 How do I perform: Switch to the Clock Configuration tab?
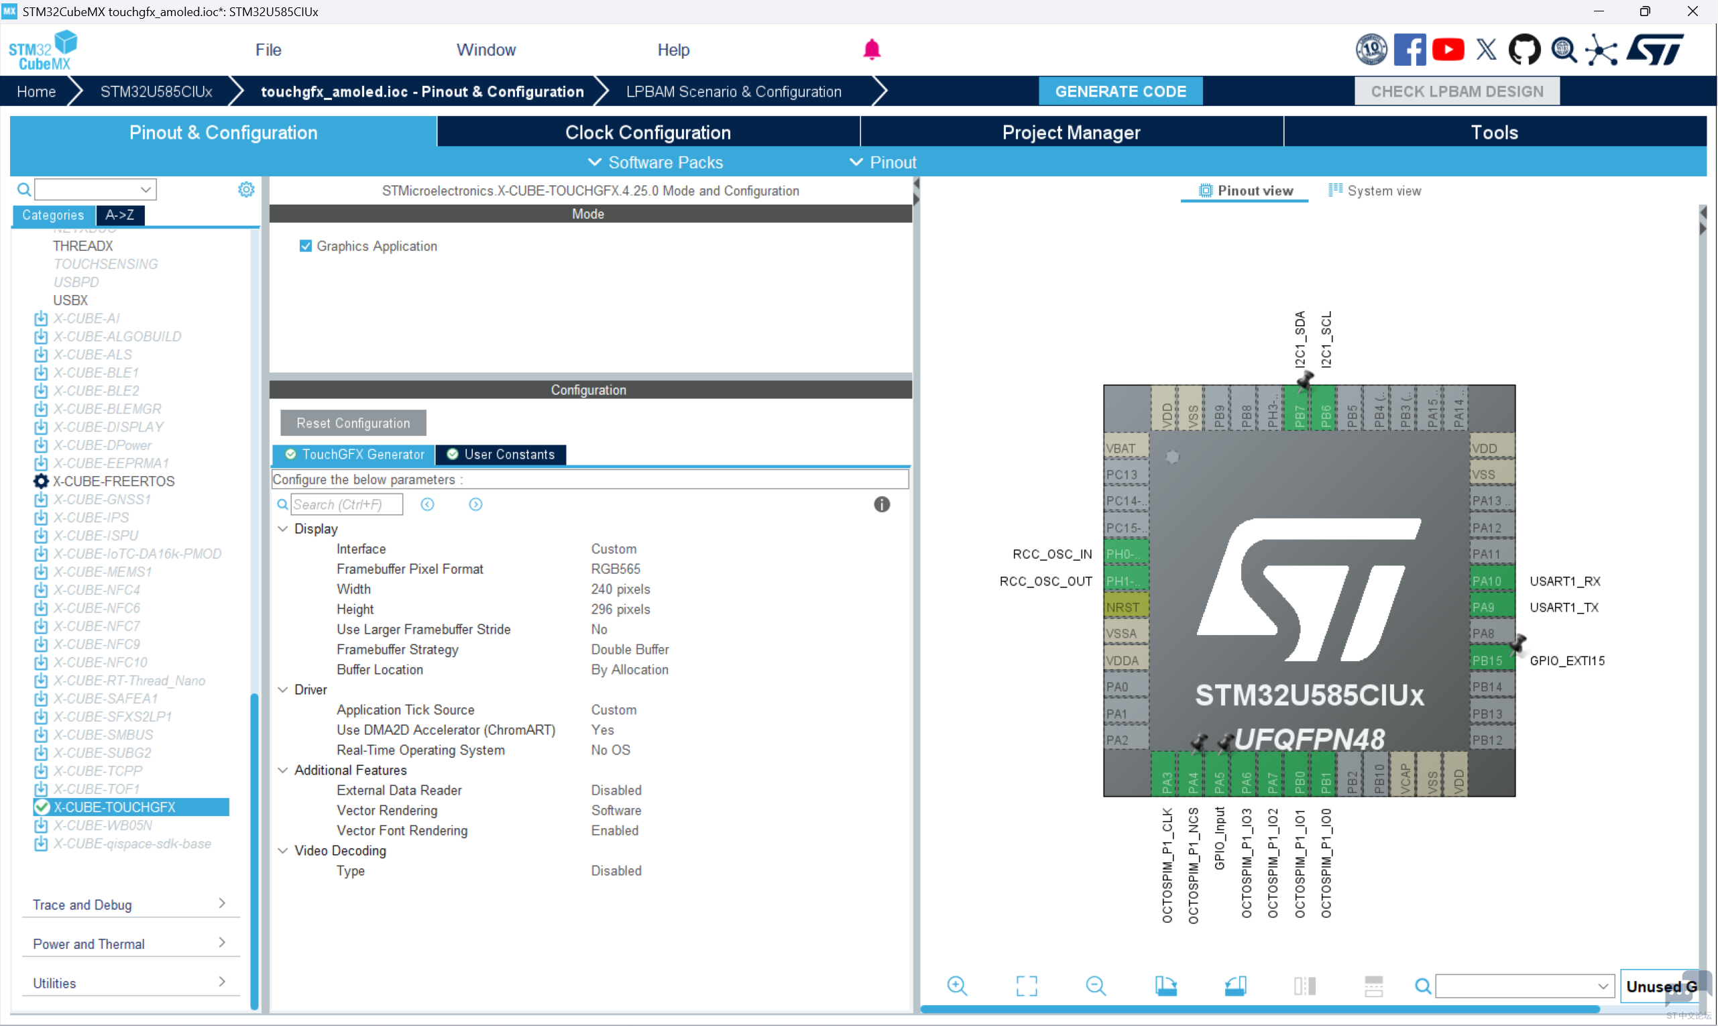(648, 132)
